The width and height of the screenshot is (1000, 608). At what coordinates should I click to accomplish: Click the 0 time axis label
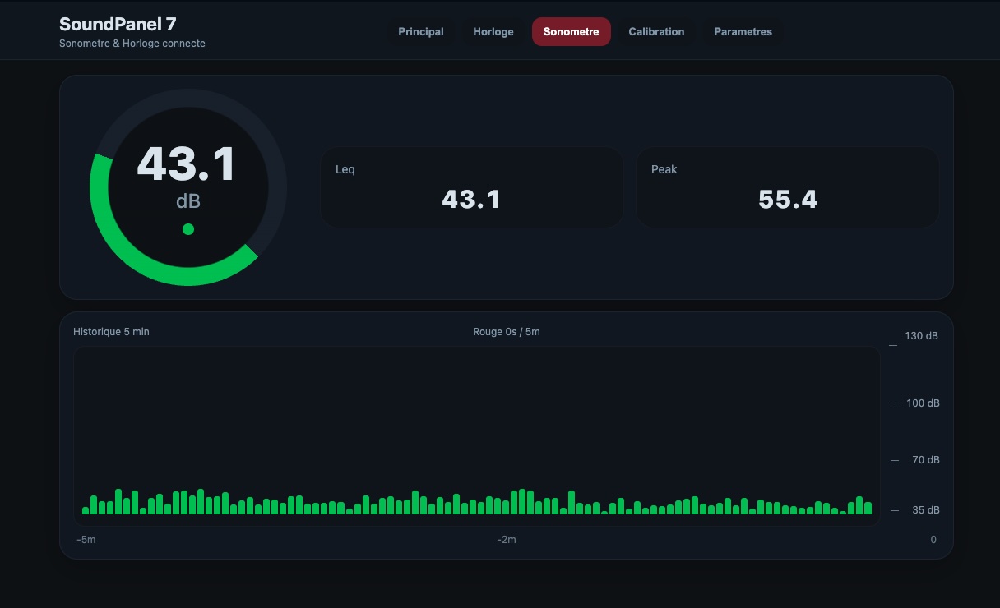[x=933, y=540]
